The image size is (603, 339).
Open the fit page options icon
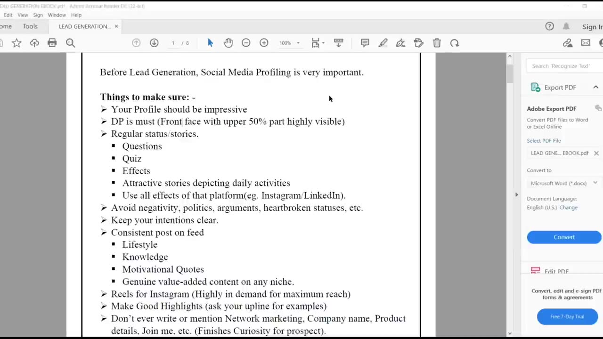pyautogui.click(x=318, y=43)
